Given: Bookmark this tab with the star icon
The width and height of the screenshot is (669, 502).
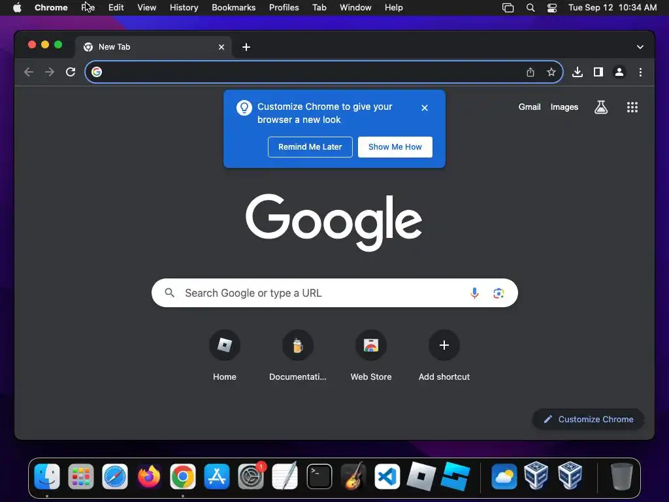Looking at the screenshot, I should tap(551, 72).
